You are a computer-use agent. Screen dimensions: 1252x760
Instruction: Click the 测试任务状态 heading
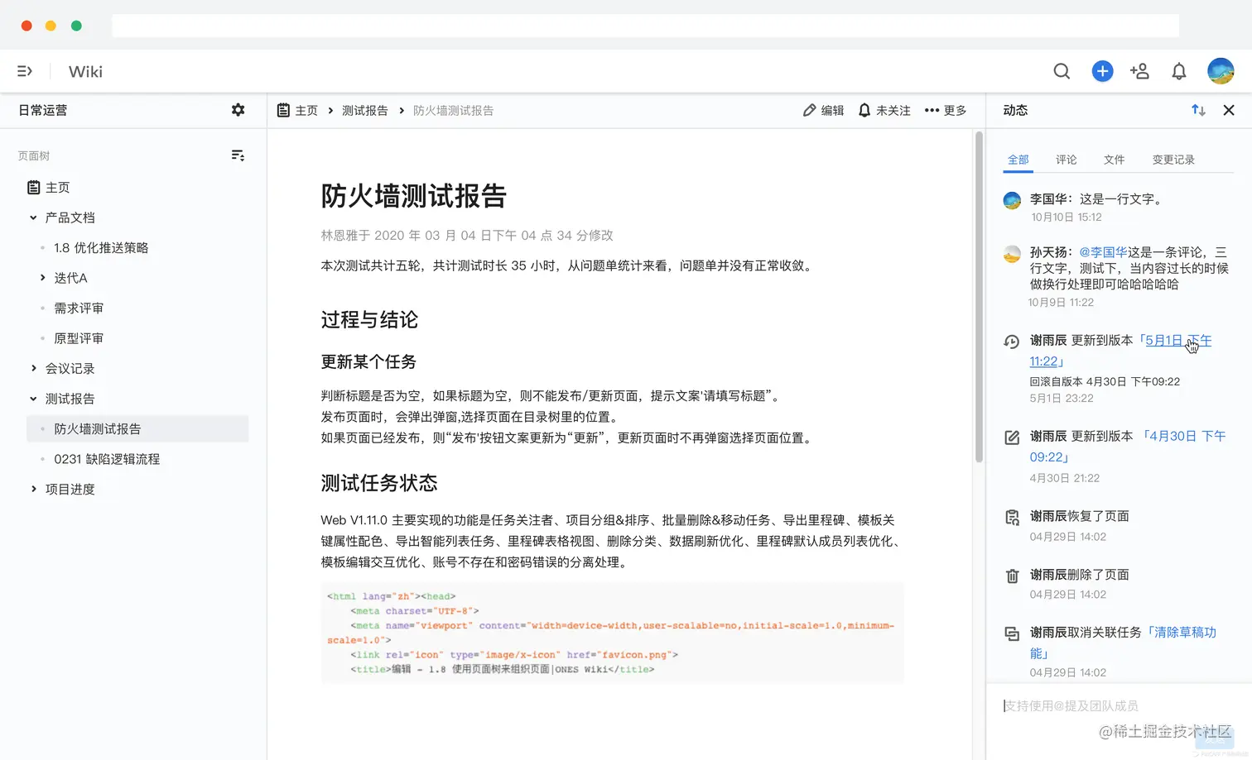click(378, 483)
